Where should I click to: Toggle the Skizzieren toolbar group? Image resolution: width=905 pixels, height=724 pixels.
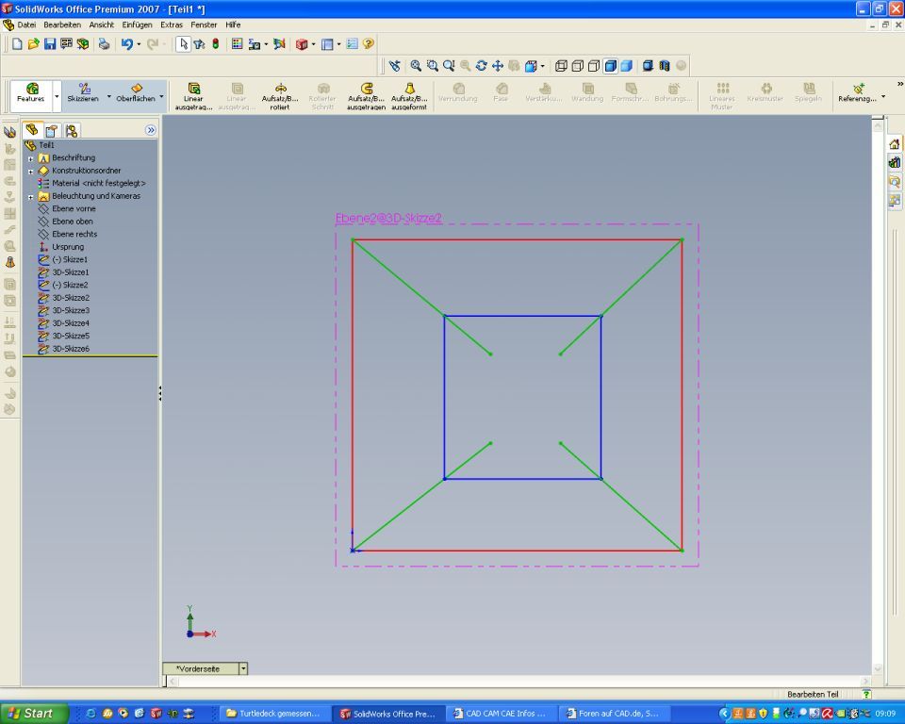point(84,95)
